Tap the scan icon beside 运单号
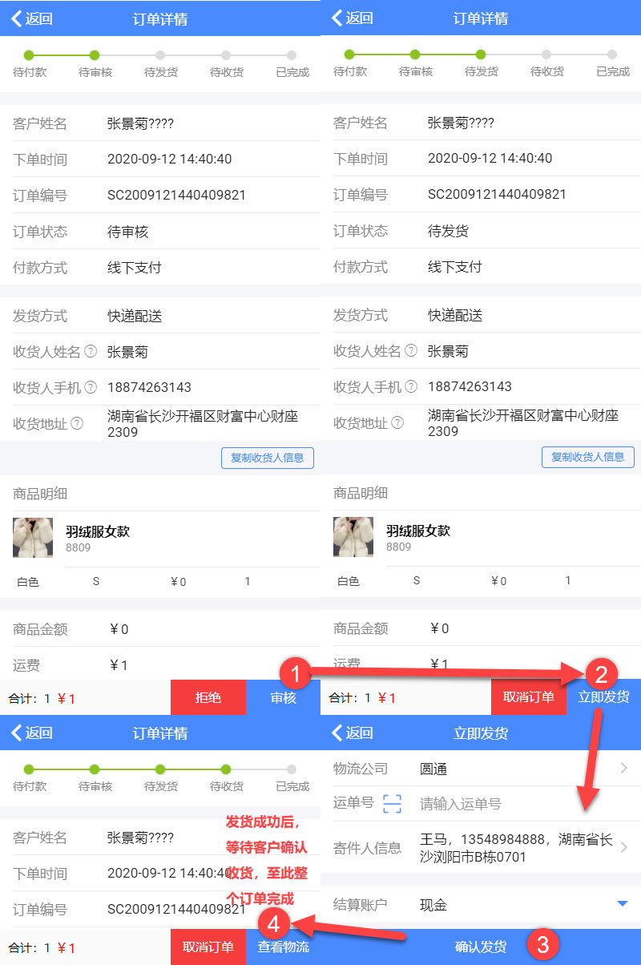Viewport: 641px width, 965px height. pos(392,804)
